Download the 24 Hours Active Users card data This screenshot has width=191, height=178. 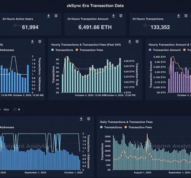(49, 16)
